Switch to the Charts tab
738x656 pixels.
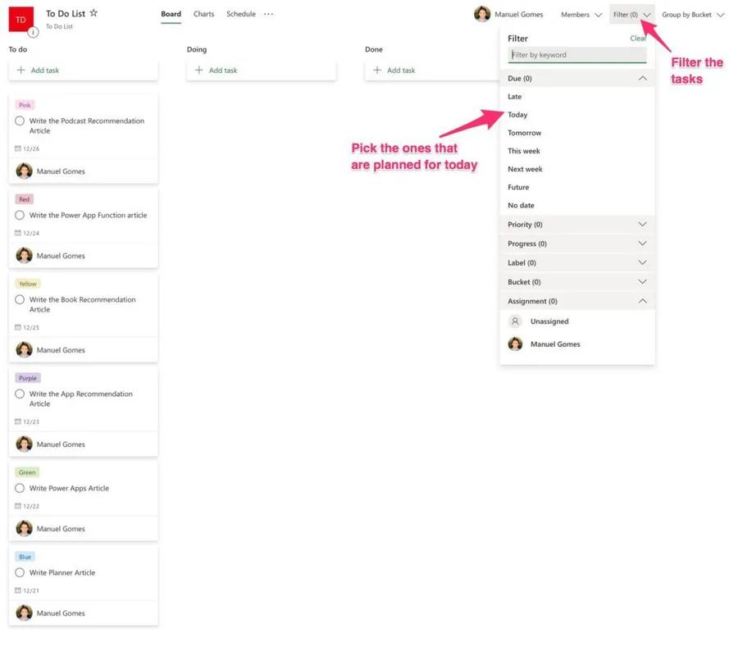tap(203, 14)
